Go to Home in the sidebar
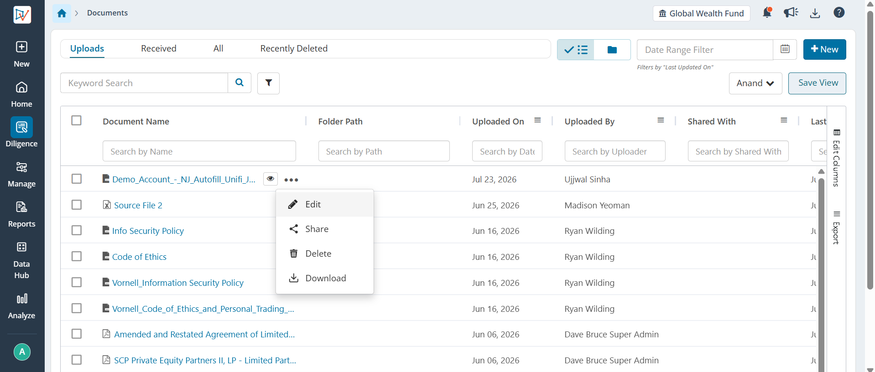Screen dimensions: 875x372 [21, 94]
